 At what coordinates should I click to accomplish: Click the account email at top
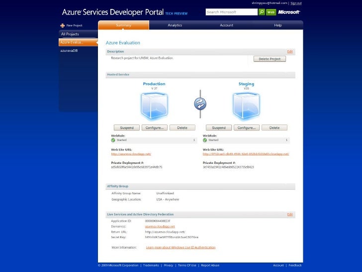tap(270, 3)
